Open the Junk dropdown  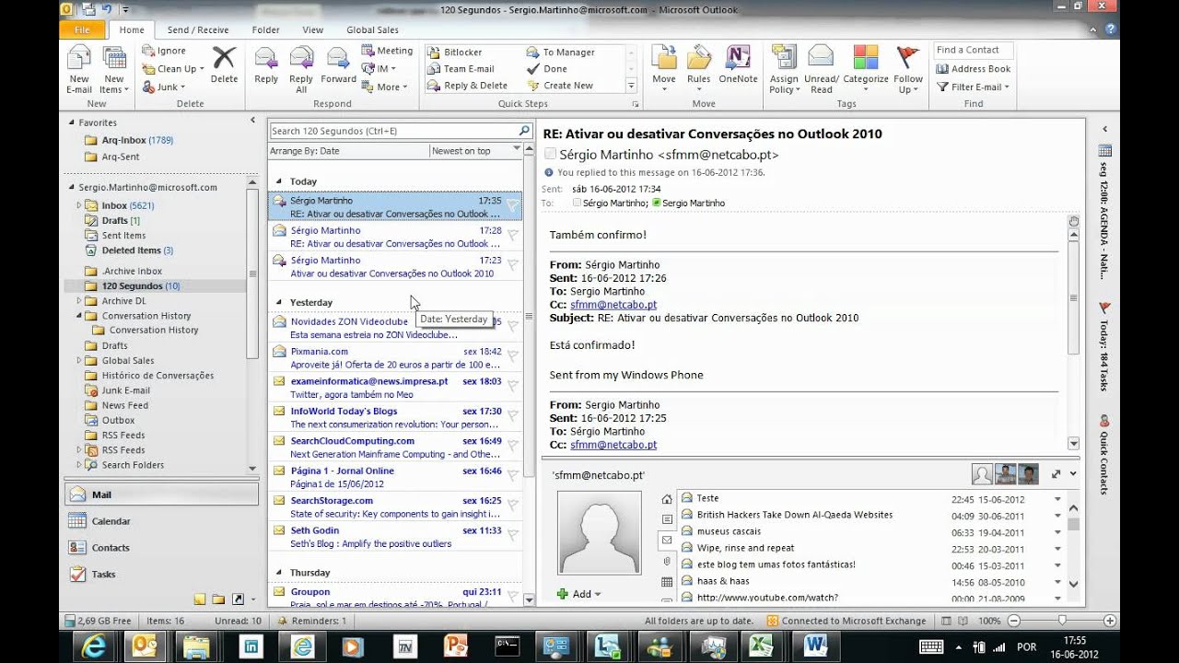[x=164, y=87]
